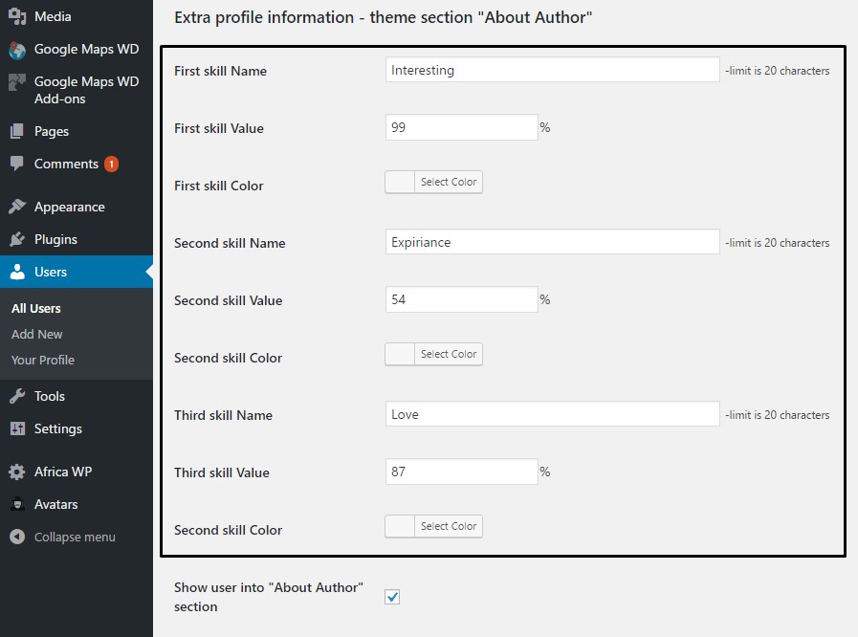Click the Comments speech bubble icon

tap(17, 164)
